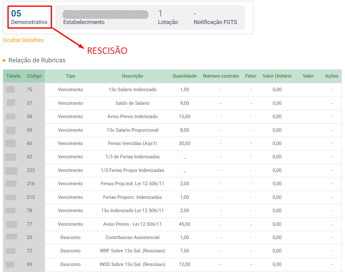Click code 58 cell
This screenshot has height=272, width=345.
(x=29, y=117)
